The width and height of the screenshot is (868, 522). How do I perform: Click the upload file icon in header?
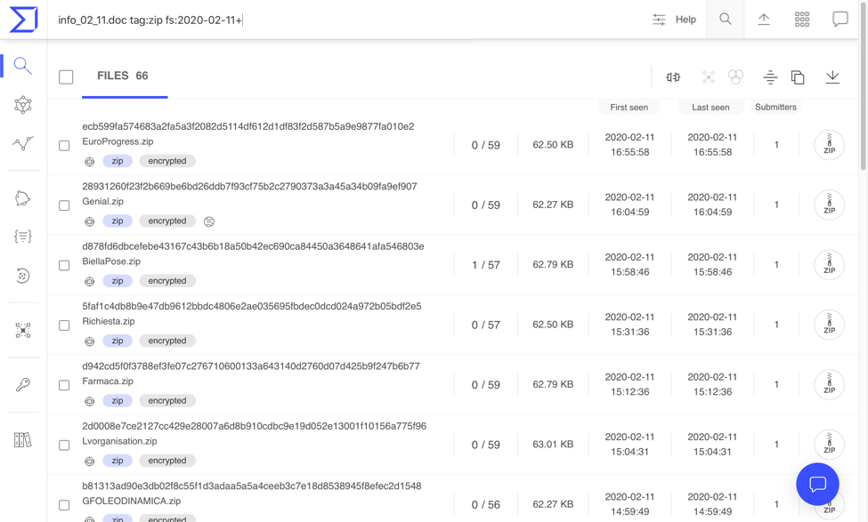tap(764, 20)
